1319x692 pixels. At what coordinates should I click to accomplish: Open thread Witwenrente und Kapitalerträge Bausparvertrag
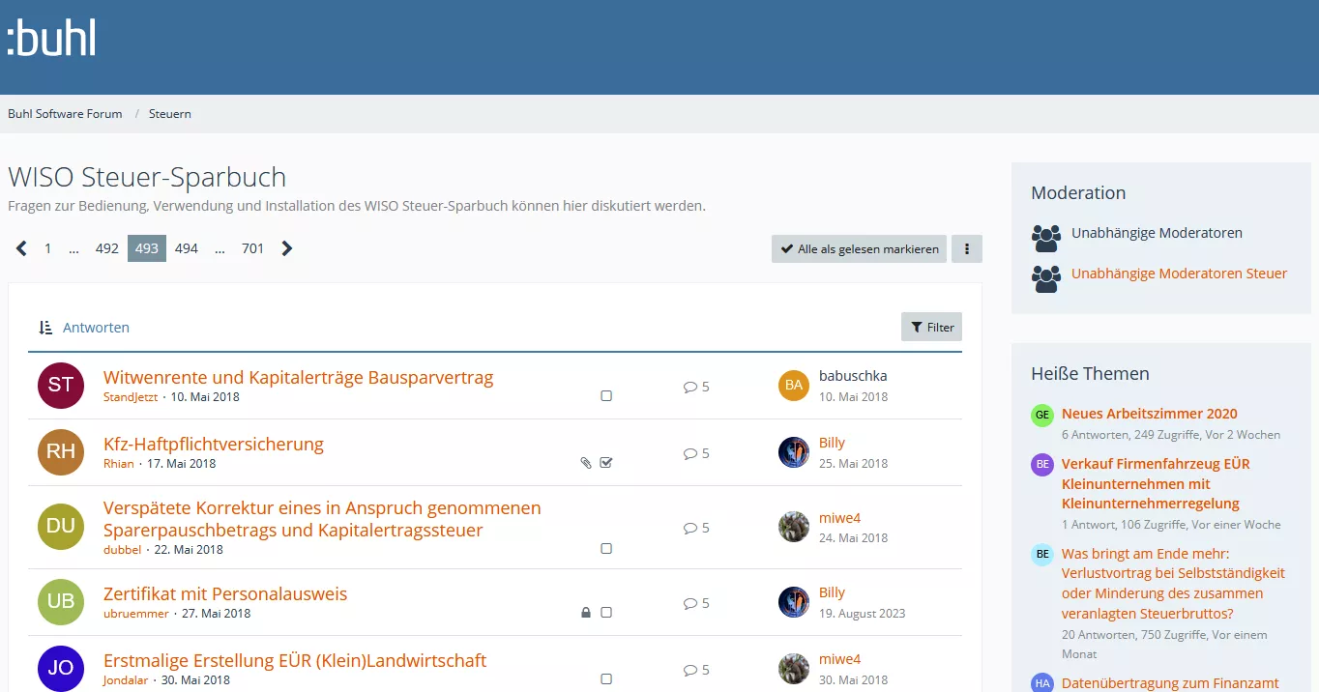coord(298,378)
